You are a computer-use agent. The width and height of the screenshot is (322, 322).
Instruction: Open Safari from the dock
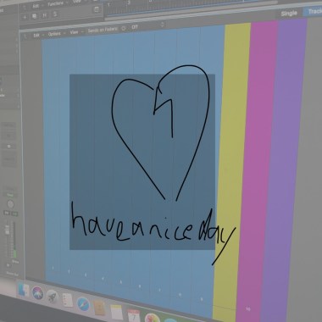(x=83, y=304)
